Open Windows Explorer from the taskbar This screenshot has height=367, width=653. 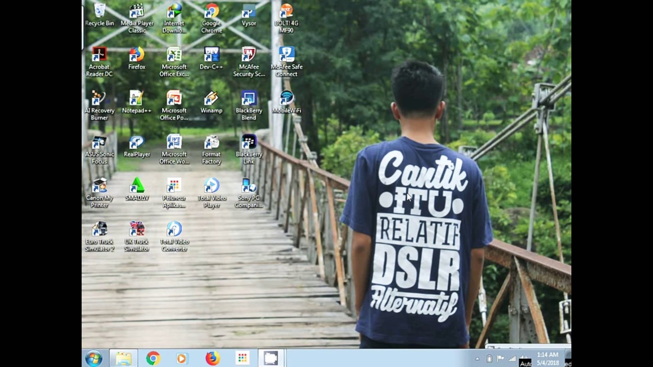point(123,358)
